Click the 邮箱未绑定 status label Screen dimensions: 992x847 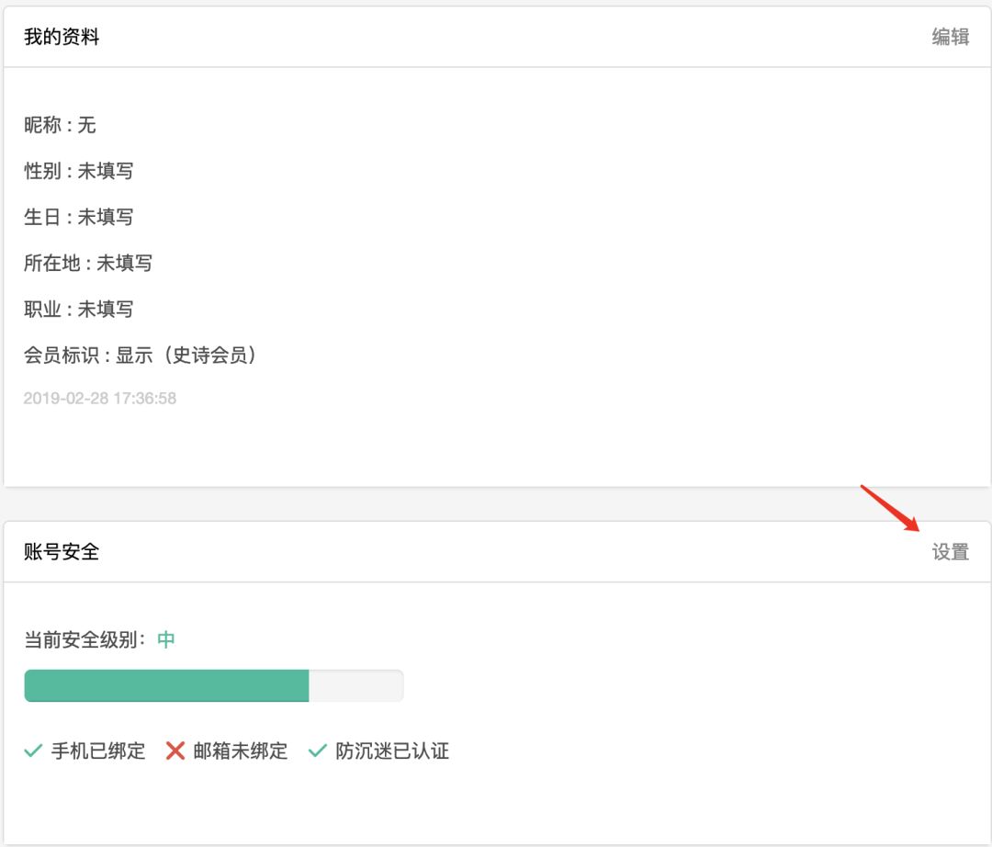(241, 751)
